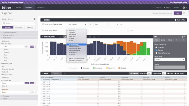Select Stacked Percentage series positioning
Viewport: 189px width, 106px height.
(156, 53)
